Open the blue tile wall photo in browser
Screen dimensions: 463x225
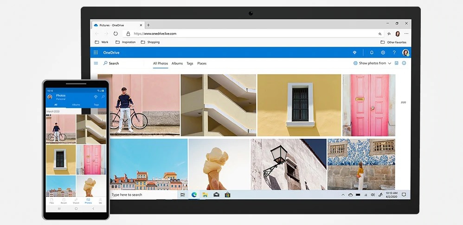pos(361,165)
